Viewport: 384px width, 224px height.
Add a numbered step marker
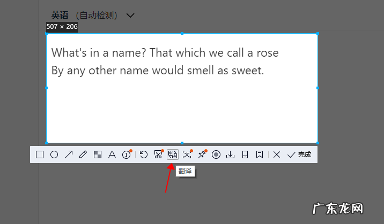[x=127, y=155]
